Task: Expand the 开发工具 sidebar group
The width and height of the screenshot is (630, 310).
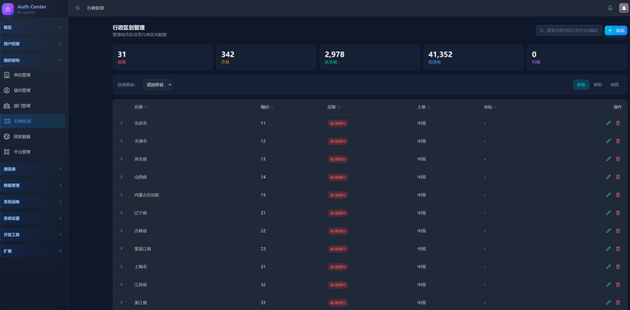Action: pos(33,234)
